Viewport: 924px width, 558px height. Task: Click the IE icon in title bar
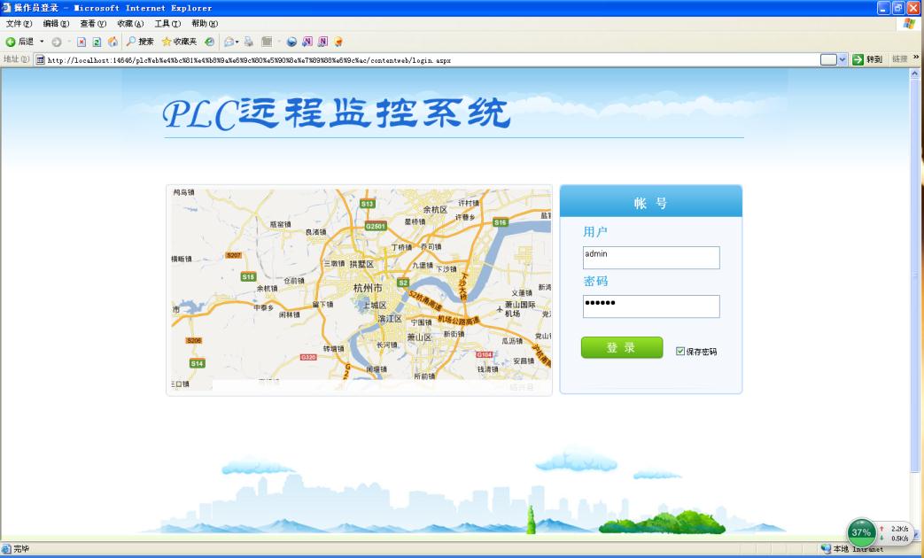pos(6,8)
